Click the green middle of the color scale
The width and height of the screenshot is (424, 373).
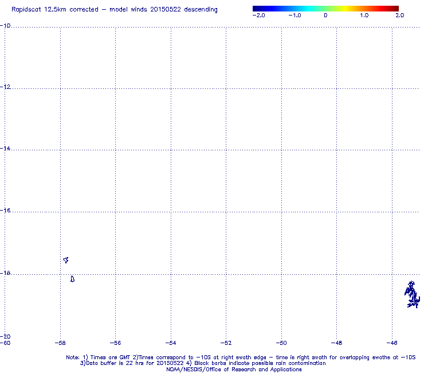tap(325, 9)
